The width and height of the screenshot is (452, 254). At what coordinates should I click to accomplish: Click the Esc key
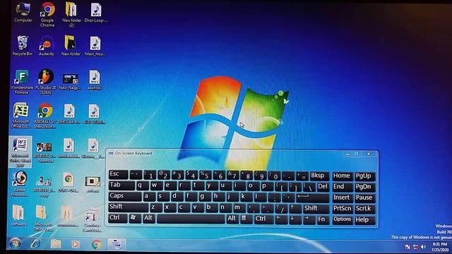pos(118,174)
